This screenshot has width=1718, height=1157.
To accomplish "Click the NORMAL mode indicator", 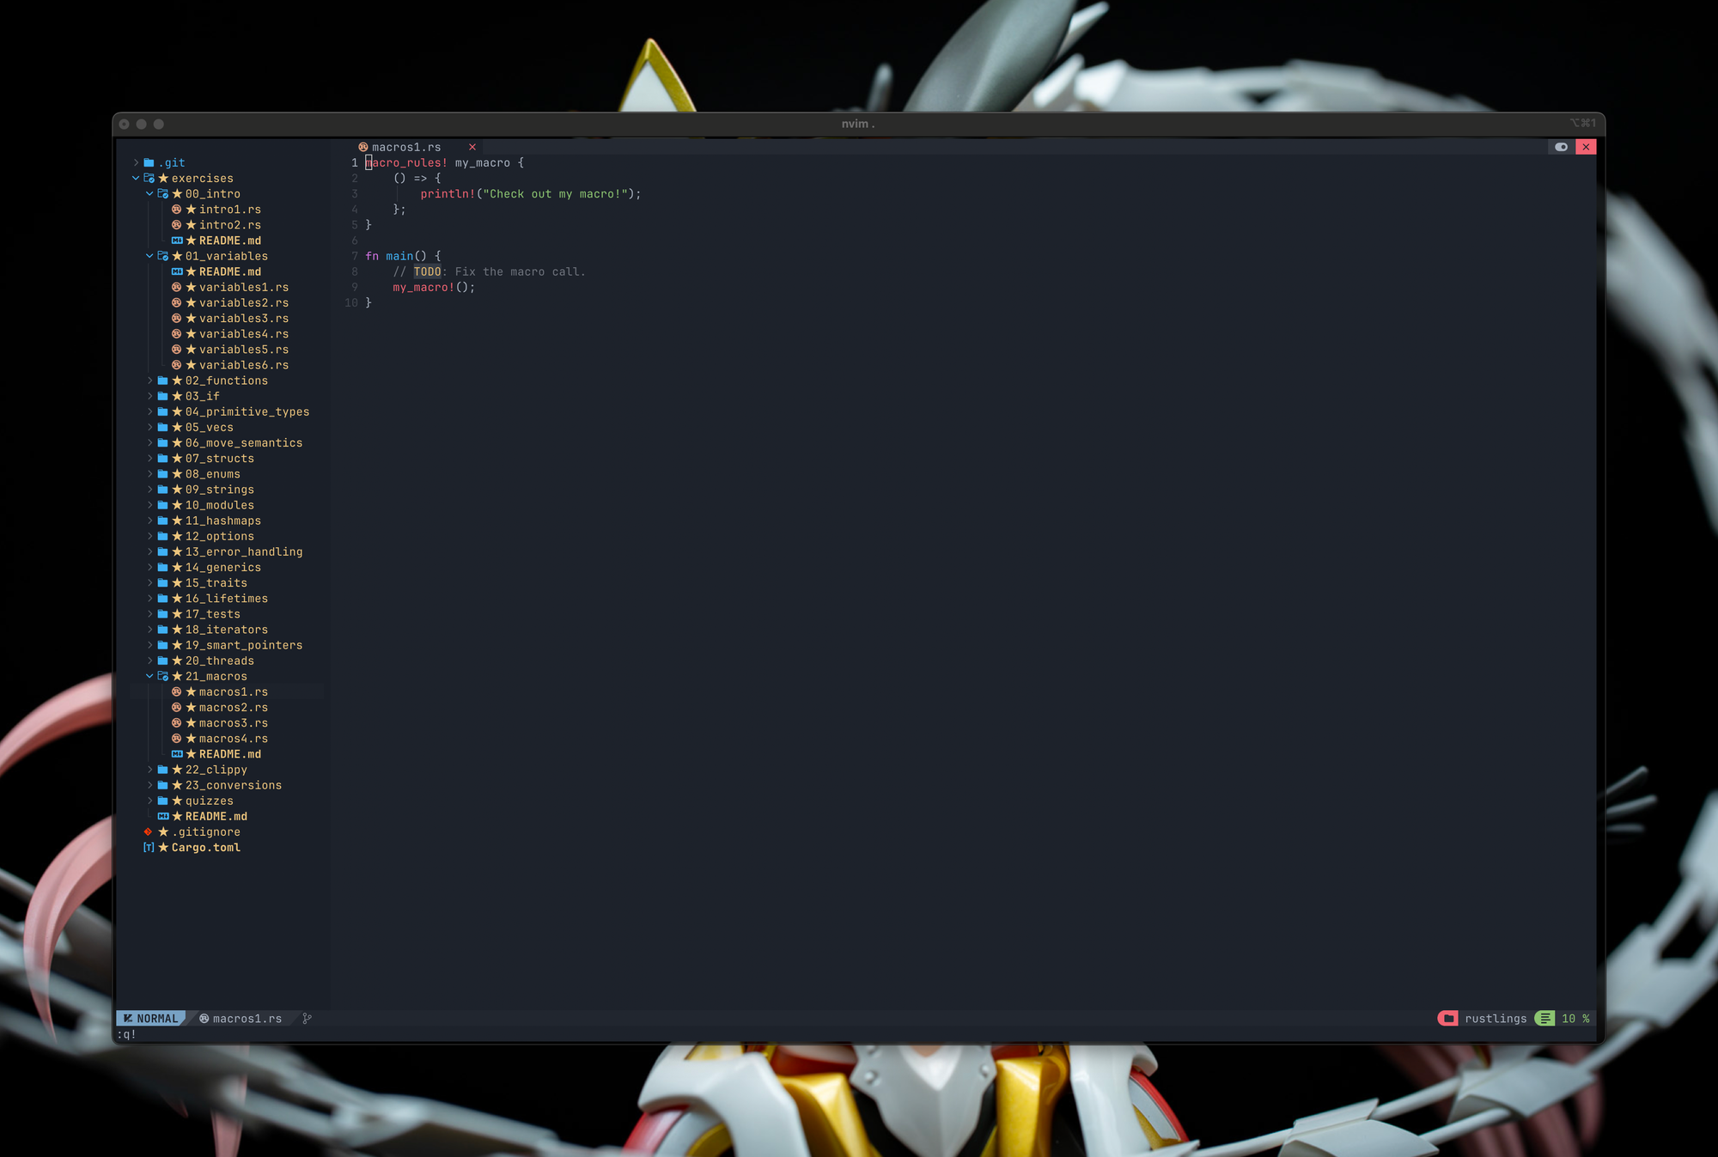I will (x=151, y=1018).
